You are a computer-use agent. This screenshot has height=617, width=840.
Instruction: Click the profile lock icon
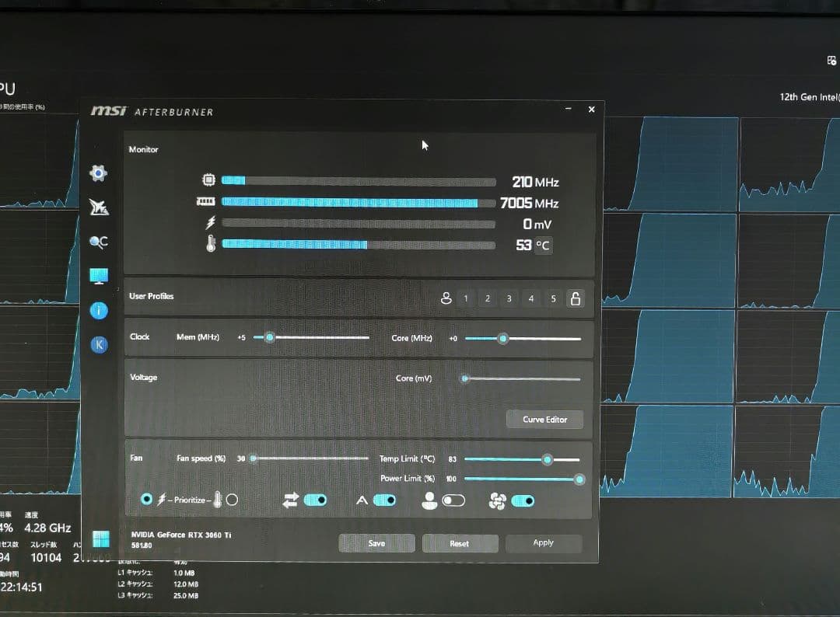pos(576,298)
